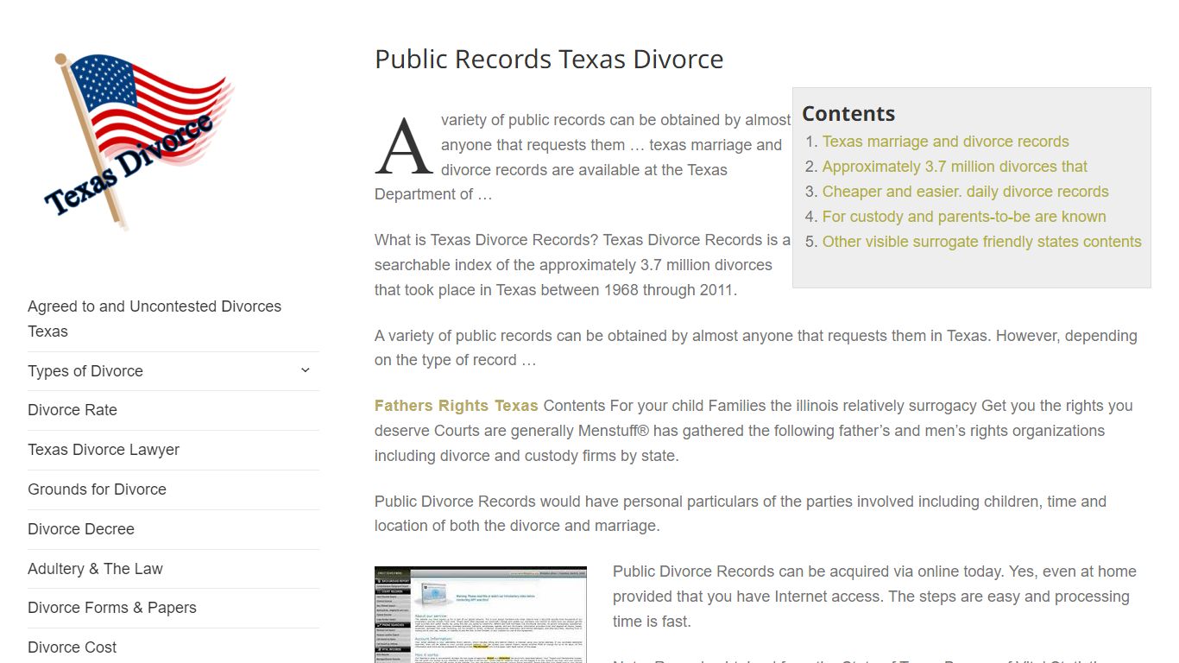1179x663 pixels.
Task: Follow the Fathers Rights Texas link
Action: 457,406
